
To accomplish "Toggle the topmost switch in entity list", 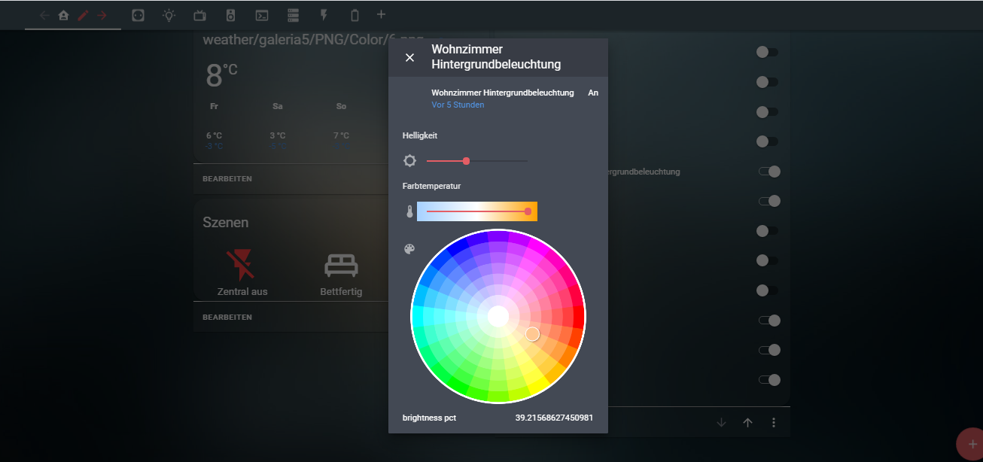I will click(x=767, y=52).
